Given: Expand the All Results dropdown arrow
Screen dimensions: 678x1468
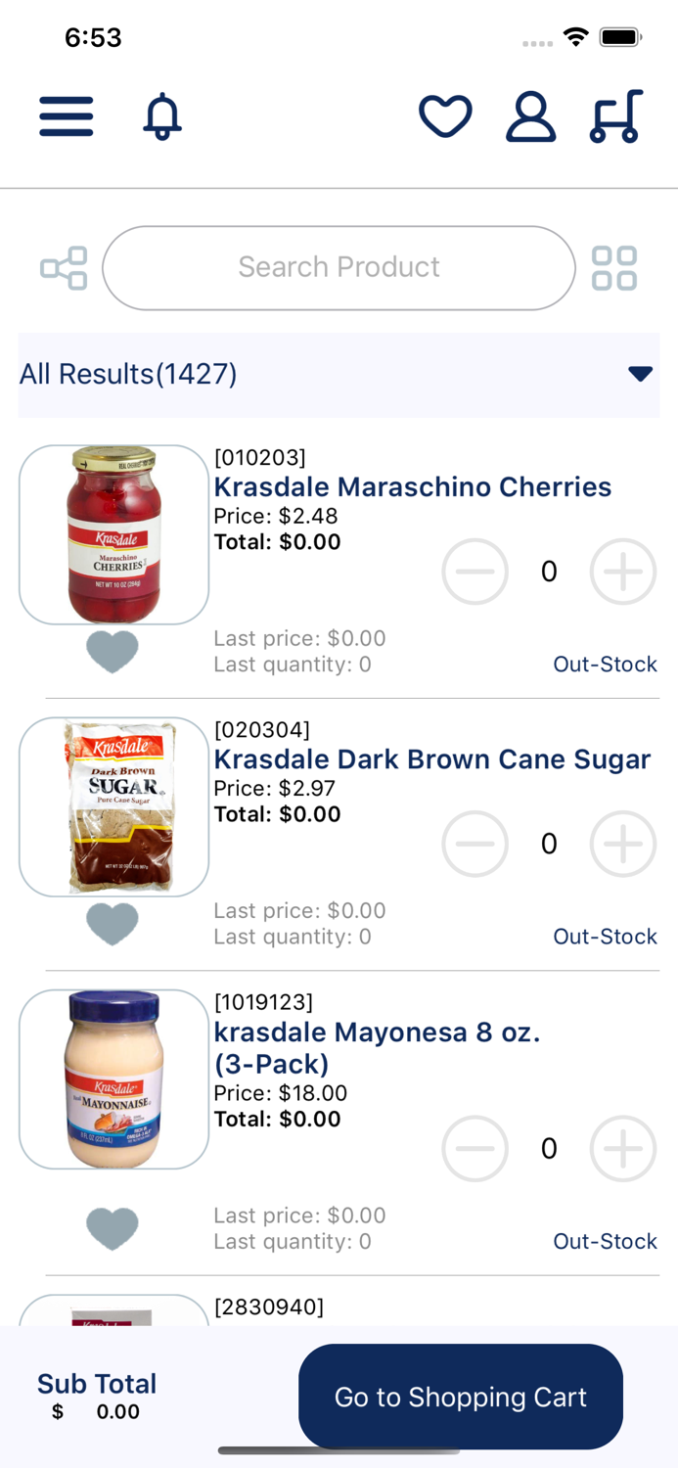Looking at the screenshot, I should (640, 374).
